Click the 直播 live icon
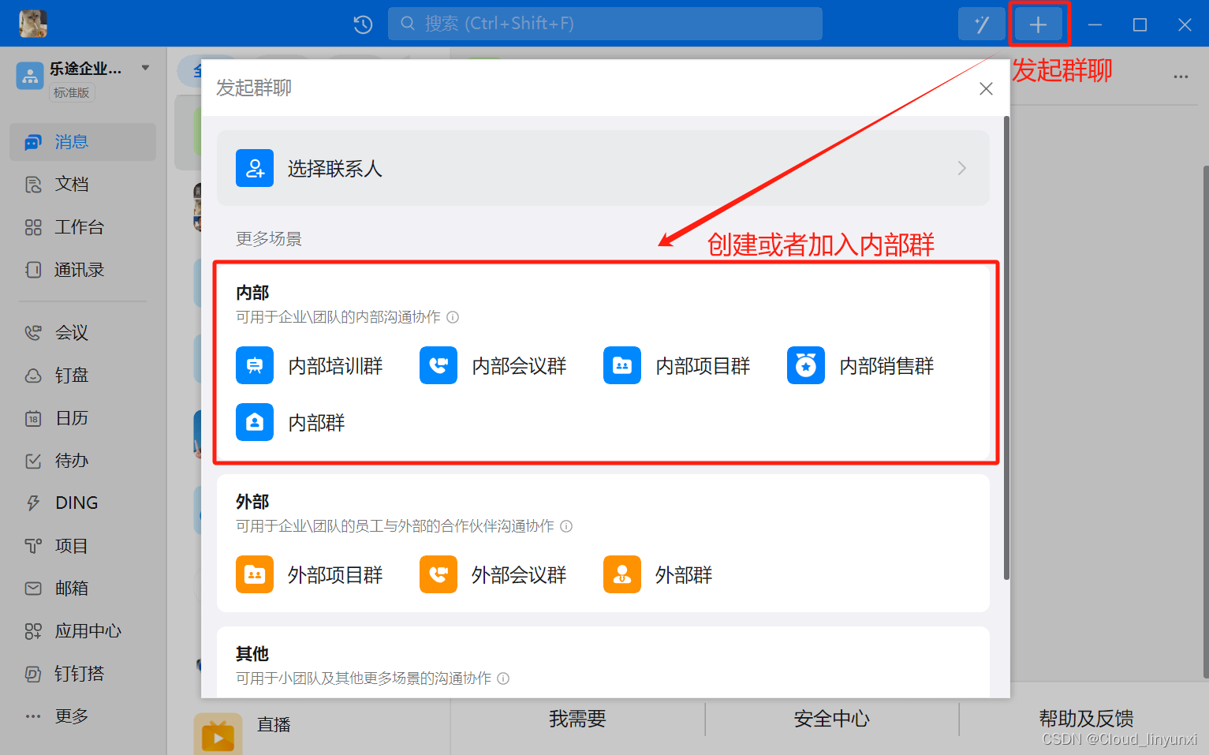Image resolution: width=1209 pixels, height=755 pixels. 218,735
